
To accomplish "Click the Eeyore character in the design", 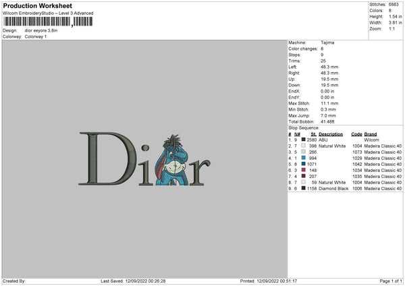I will 171,160.
